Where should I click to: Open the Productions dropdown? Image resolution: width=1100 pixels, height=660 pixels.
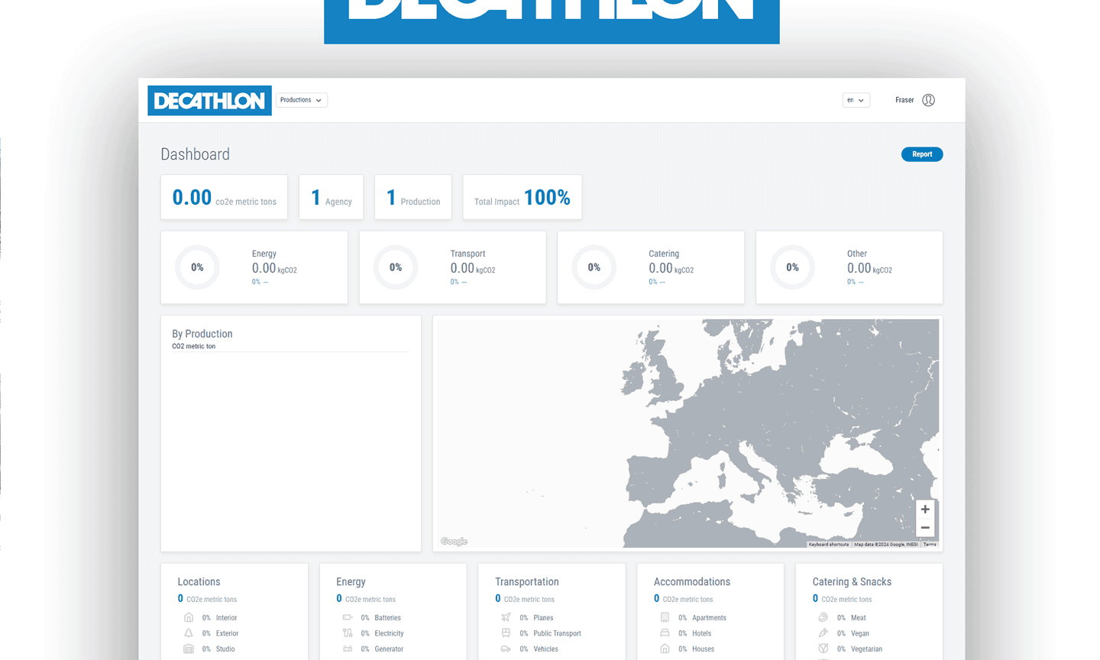[301, 99]
